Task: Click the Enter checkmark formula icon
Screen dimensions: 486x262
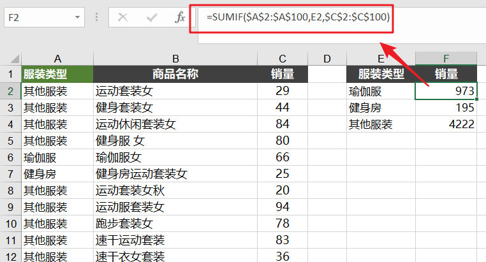Action: (x=152, y=17)
